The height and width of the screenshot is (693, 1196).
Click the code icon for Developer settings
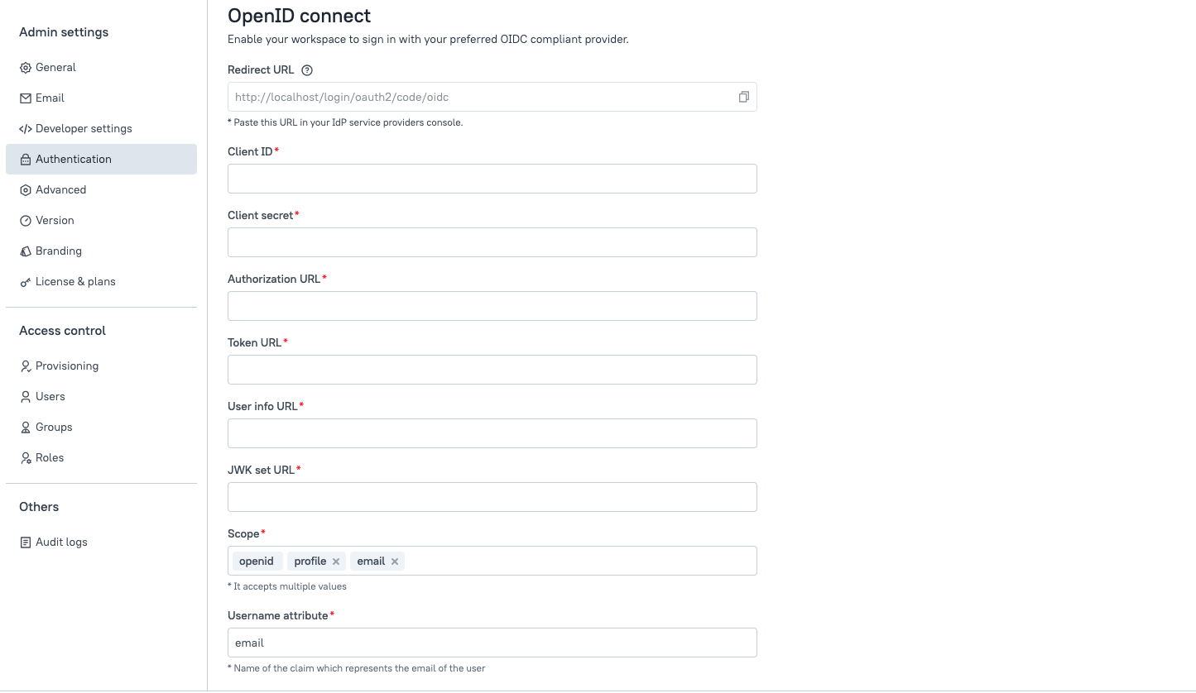[26, 128]
